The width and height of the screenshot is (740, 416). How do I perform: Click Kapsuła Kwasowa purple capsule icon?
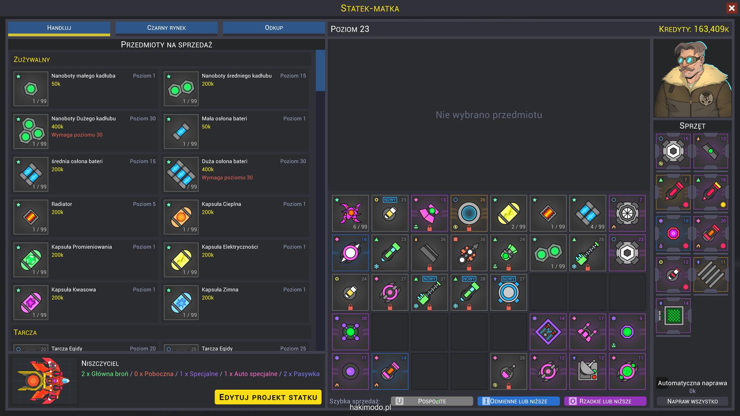[x=31, y=303]
